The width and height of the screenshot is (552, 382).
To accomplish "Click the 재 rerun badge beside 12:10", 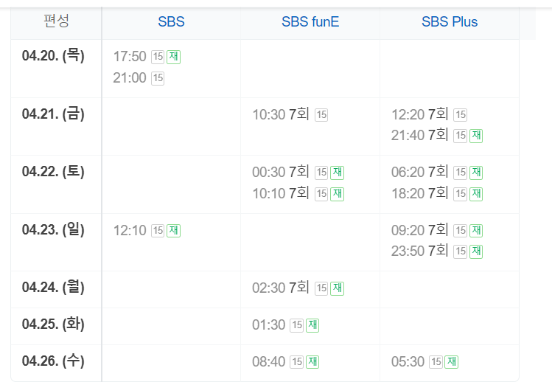I will (173, 231).
